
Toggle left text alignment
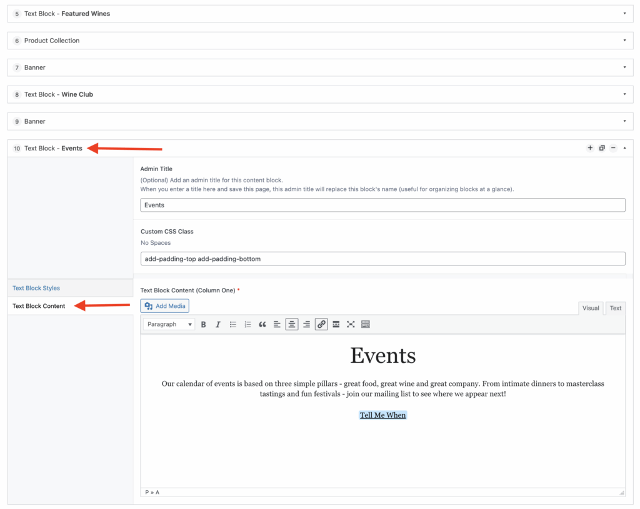(x=277, y=324)
